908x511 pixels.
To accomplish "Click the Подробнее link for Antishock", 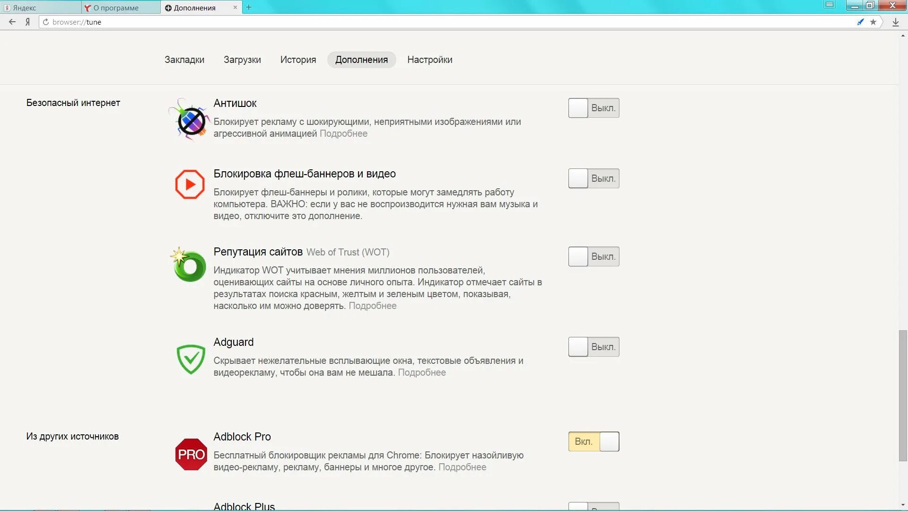I will [x=343, y=133].
